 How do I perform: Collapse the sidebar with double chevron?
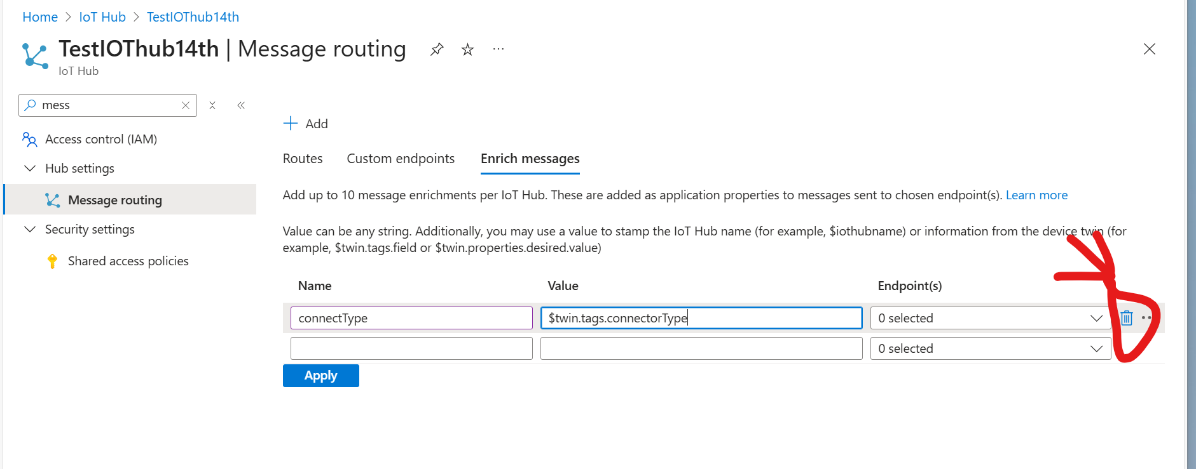[x=241, y=105]
